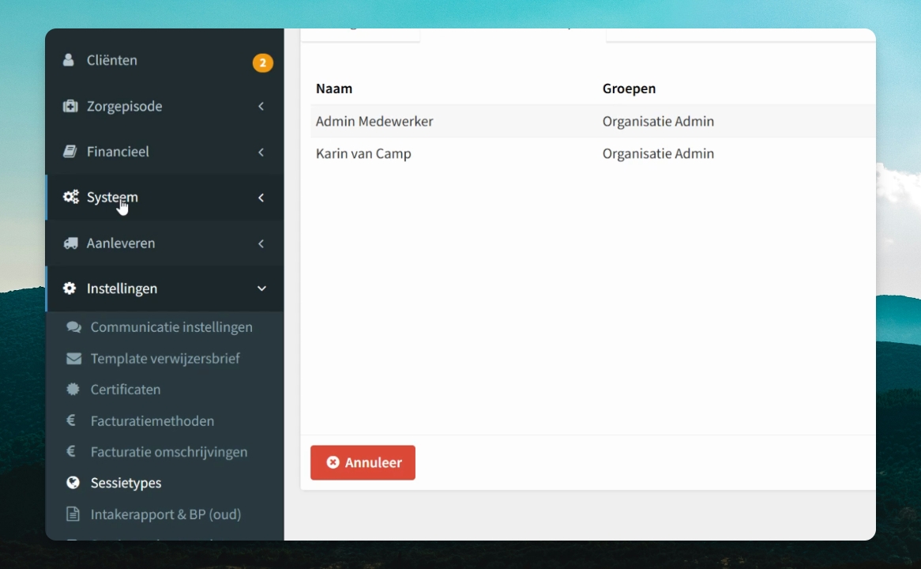Click Organisatie Admin in Karin van Camp row
The width and height of the screenshot is (921, 569).
pos(659,153)
